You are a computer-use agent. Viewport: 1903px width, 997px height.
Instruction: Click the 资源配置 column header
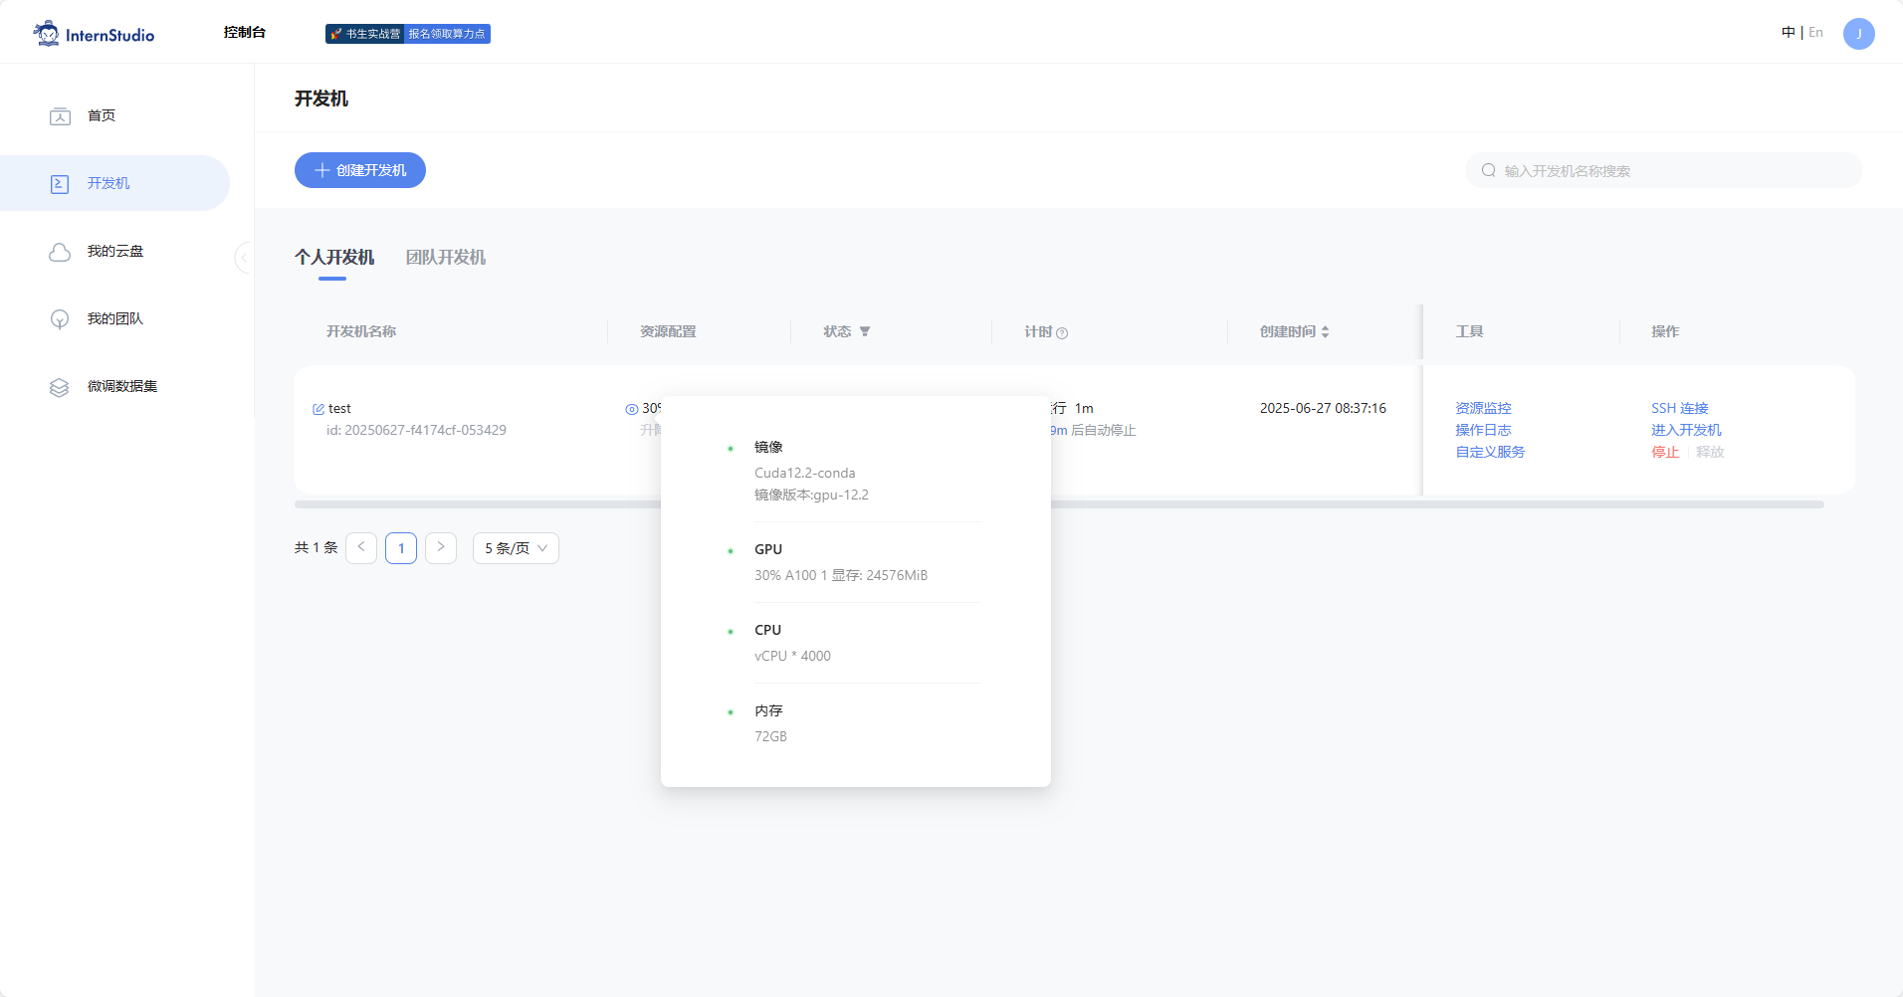pos(668,331)
